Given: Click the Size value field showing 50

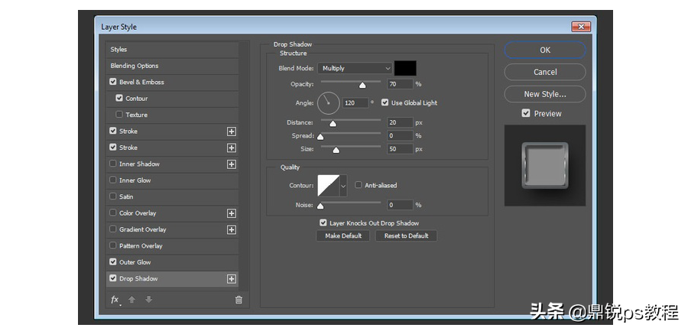Looking at the screenshot, I should point(400,149).
